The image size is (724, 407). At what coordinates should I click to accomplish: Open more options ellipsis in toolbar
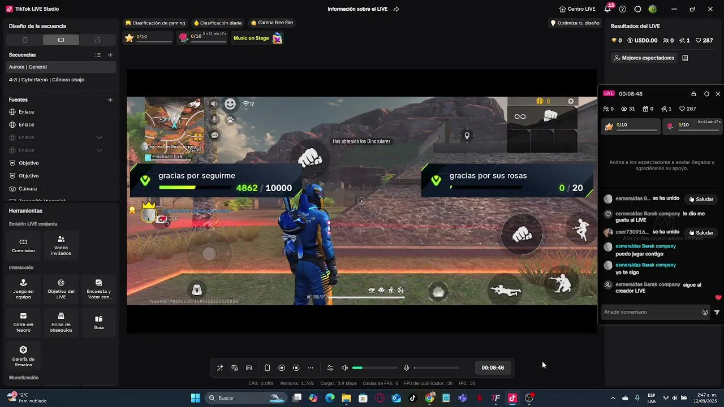pyautogui.click(x=311, y=368)
